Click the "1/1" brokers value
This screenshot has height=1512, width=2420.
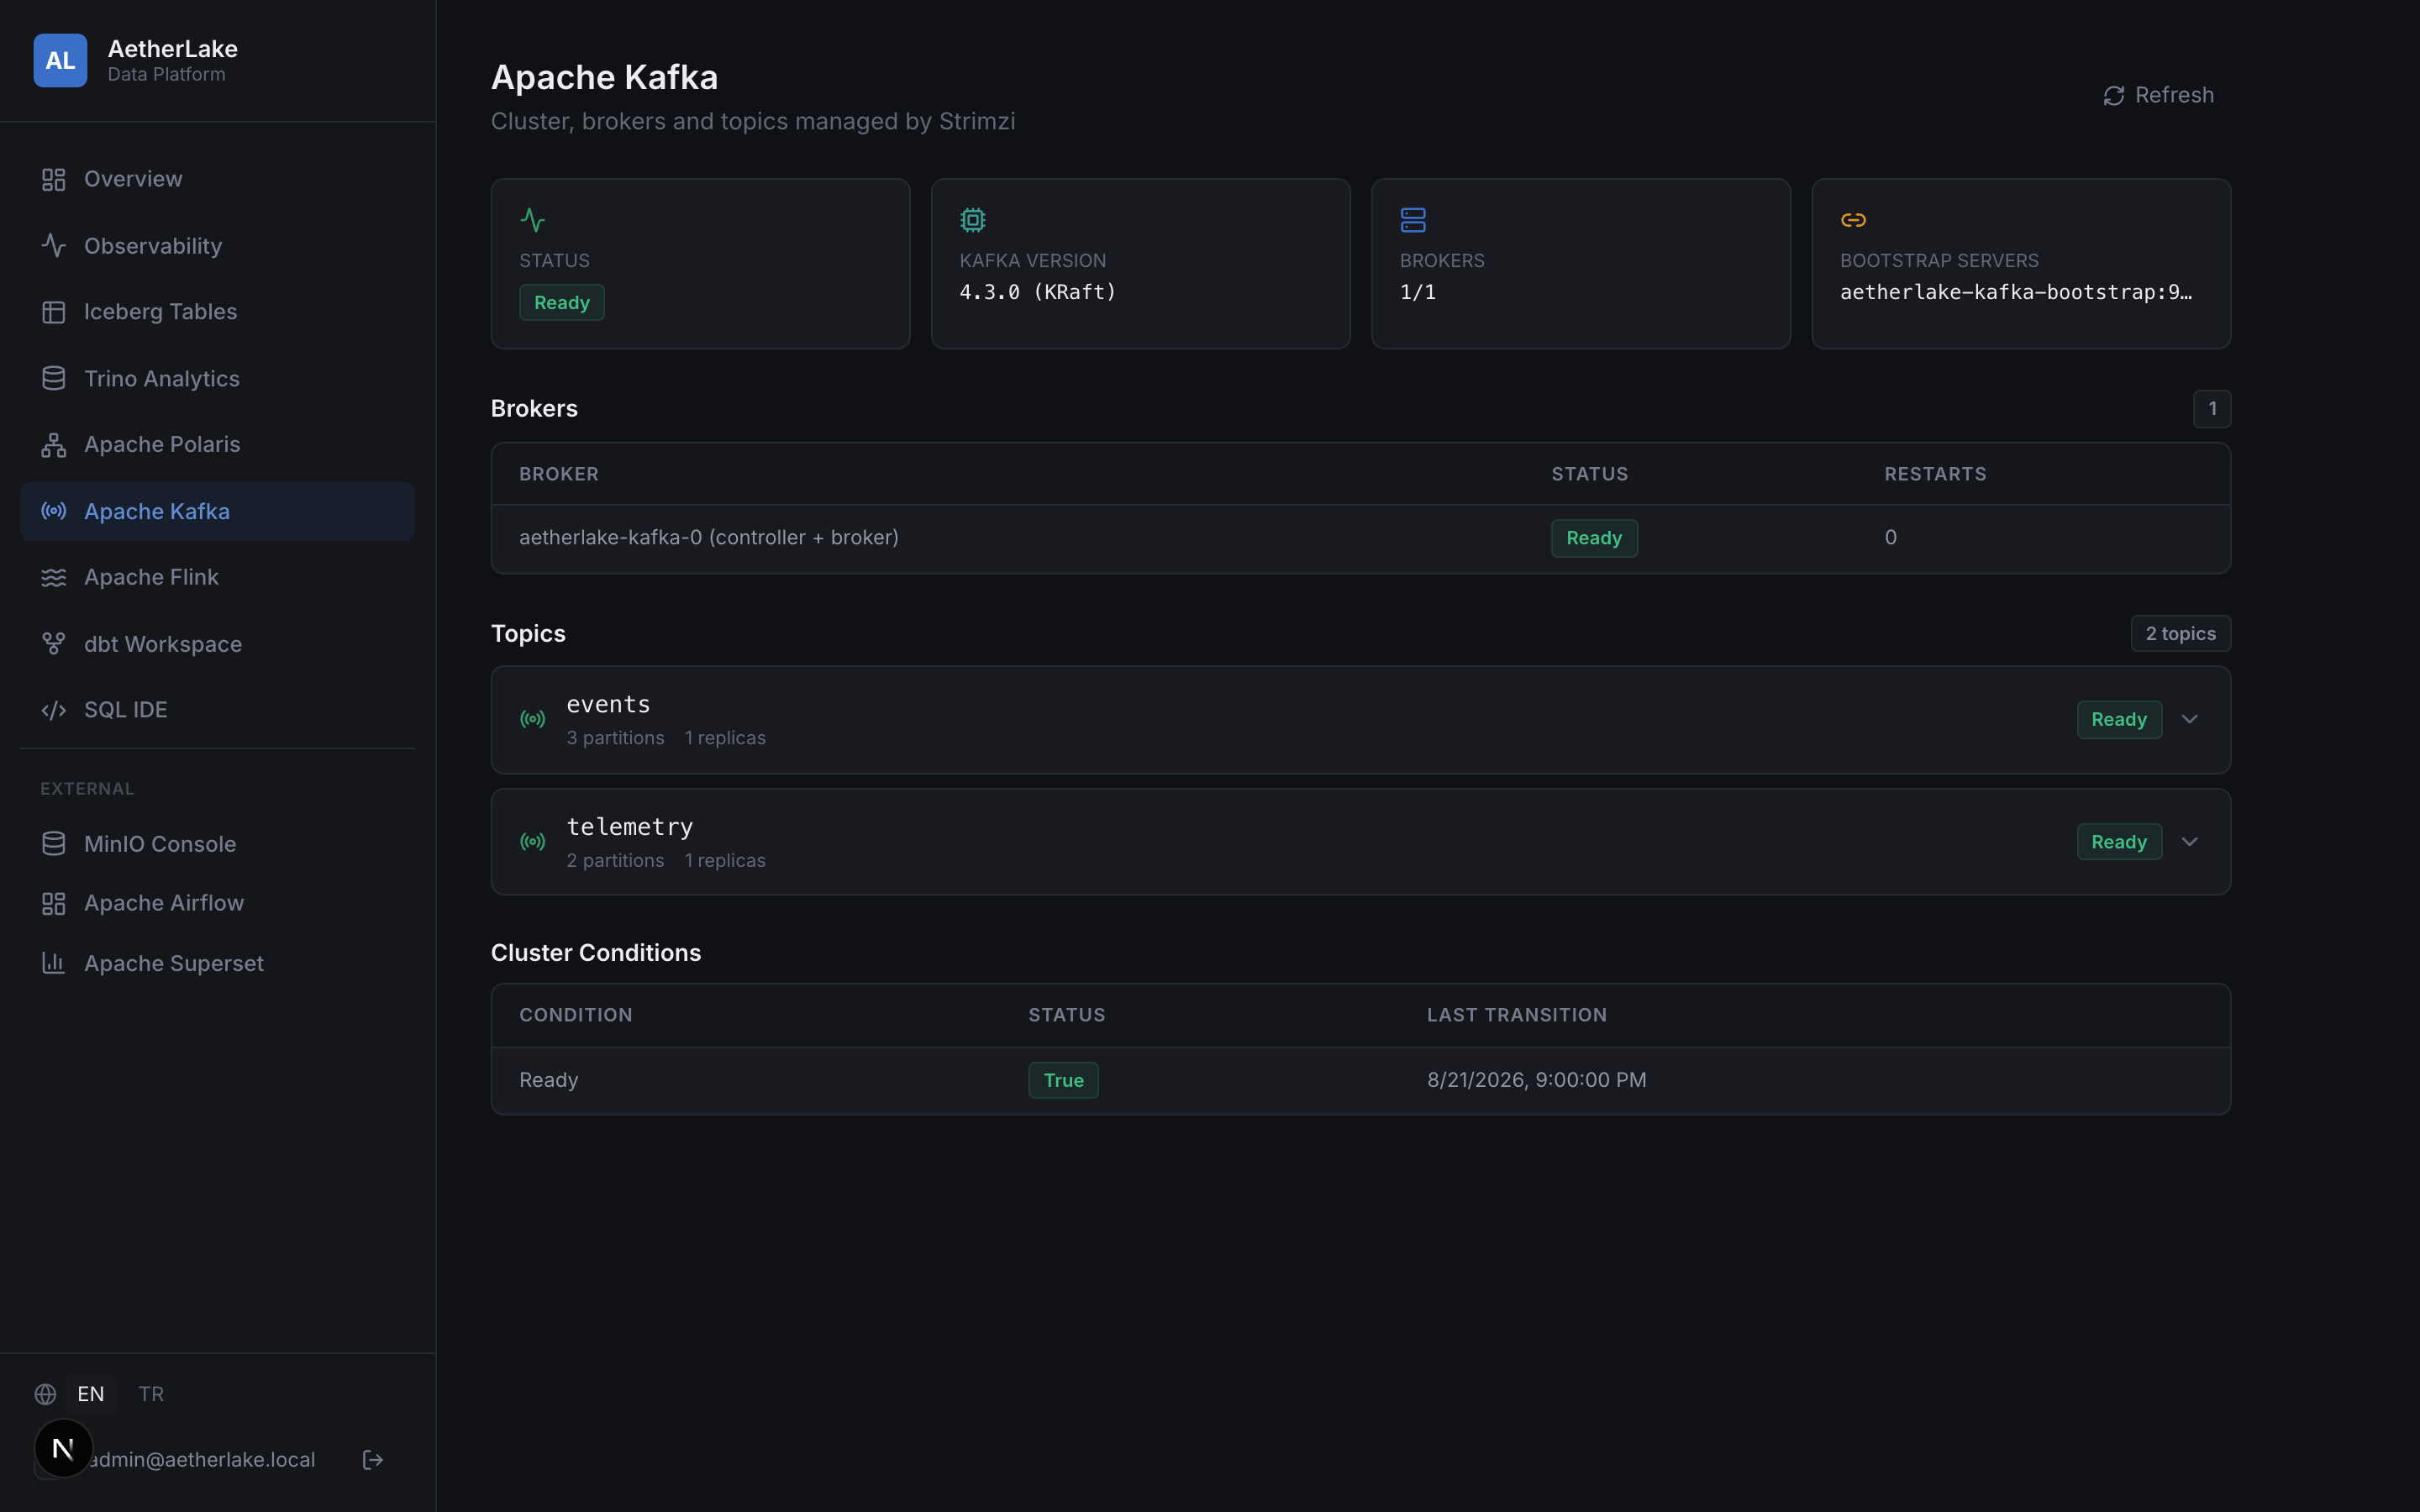[x=1417, y=292]
